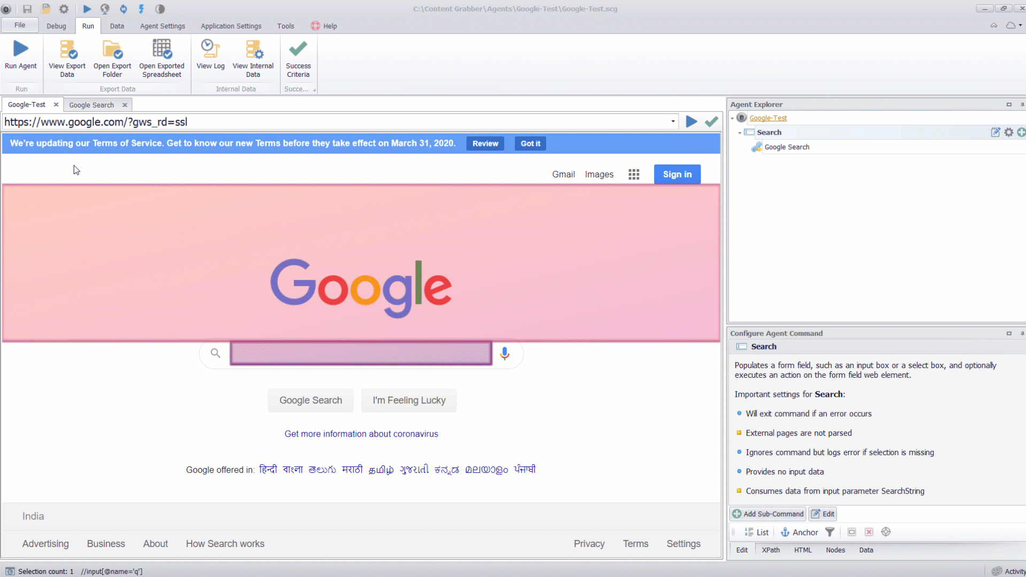Viewport: 1026px width, 577px height.
Task: Open the Agent Settings ribbon tab
Action: [x=162, y=26]
